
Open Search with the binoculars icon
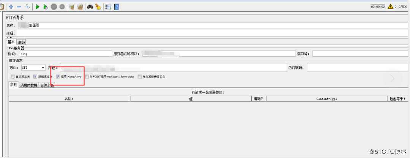[90, 7]
